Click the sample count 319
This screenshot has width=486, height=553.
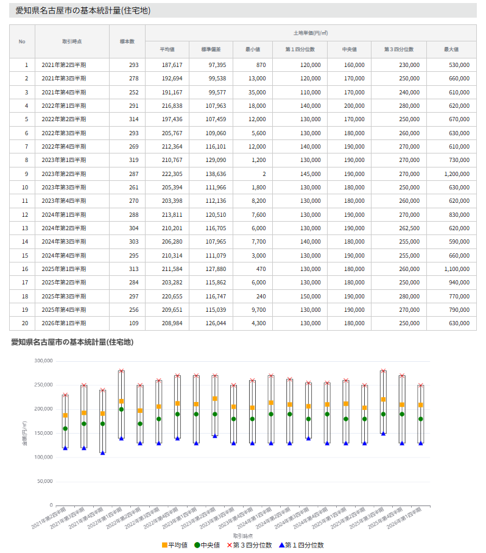point(133,160)
